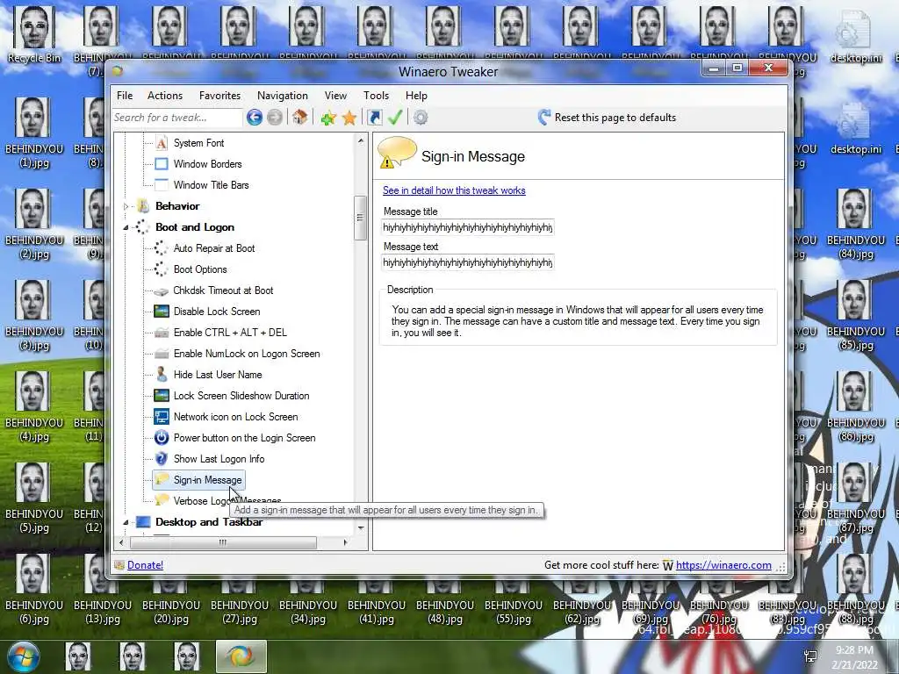Open the https://winaero.com link
Screen dimensions: 899x674
click(x=723, y=565)
